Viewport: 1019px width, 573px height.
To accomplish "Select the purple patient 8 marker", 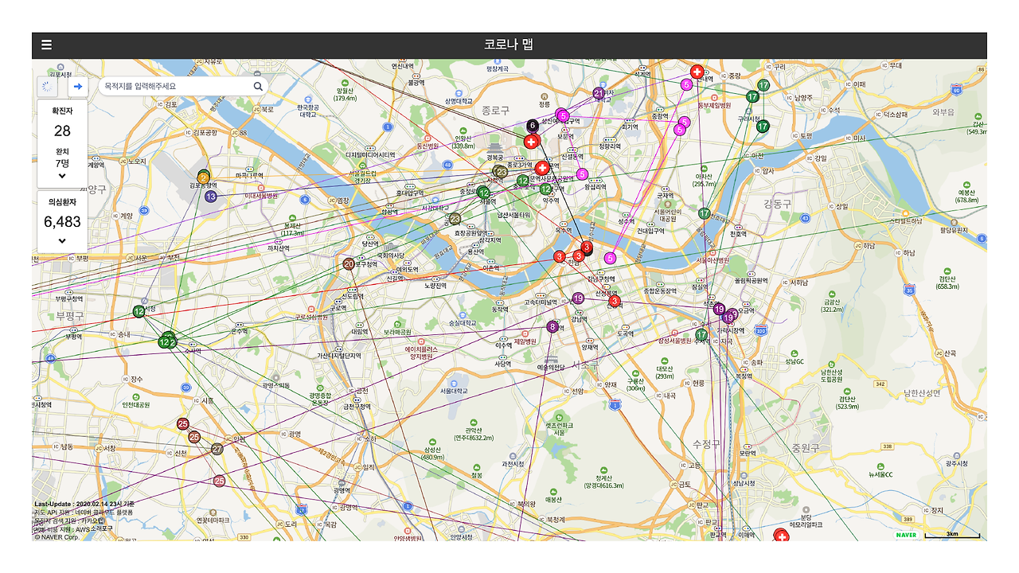I will [552, 327].
